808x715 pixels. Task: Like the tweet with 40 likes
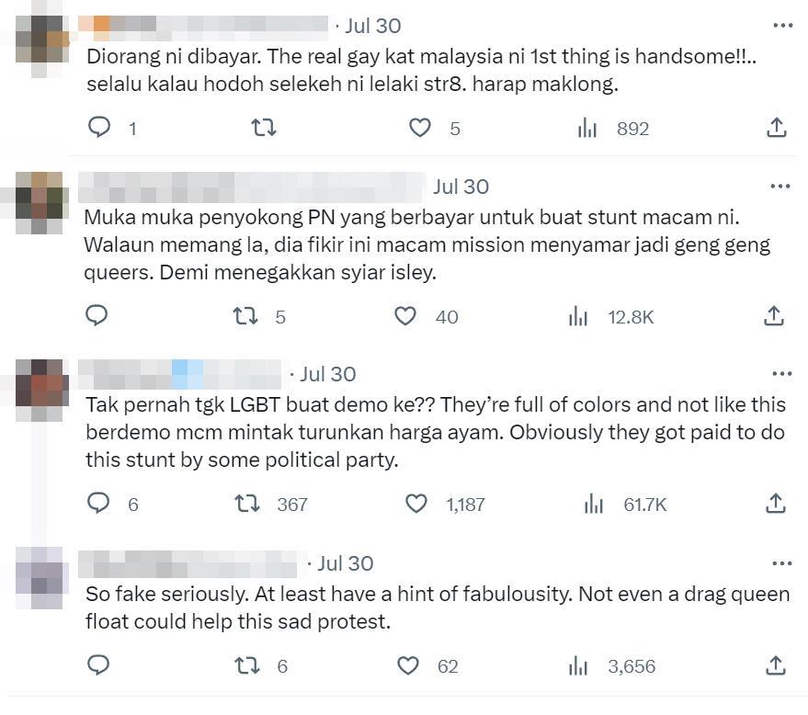405,316
